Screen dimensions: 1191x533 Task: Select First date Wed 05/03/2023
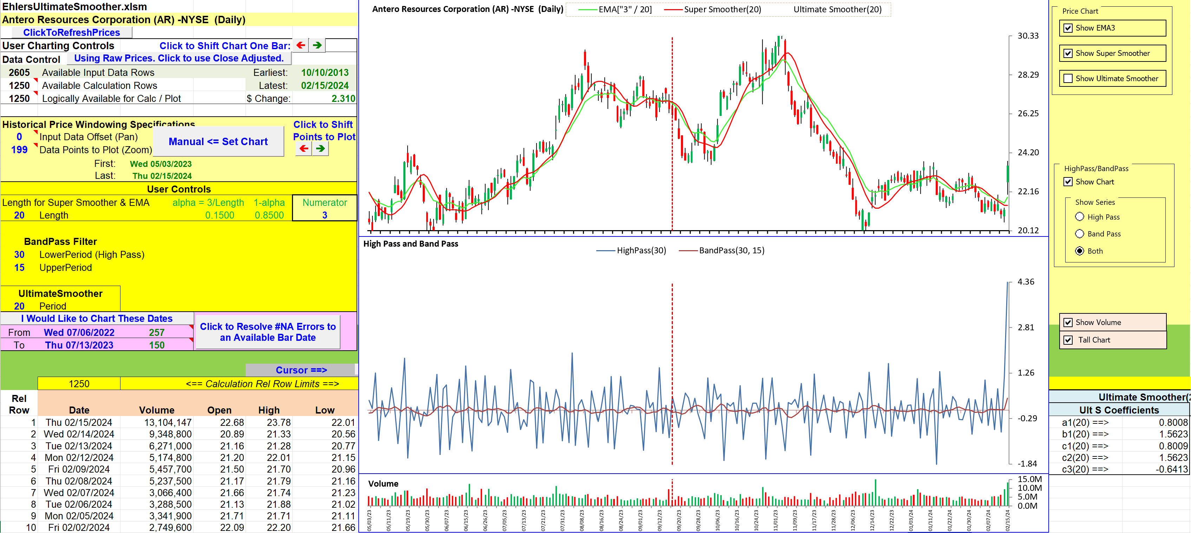[x=161, y=164]
